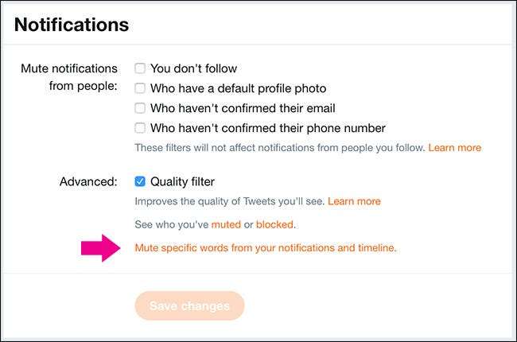
Task: Open Learn more link about mute filters
Action: (x=455, y=148)
